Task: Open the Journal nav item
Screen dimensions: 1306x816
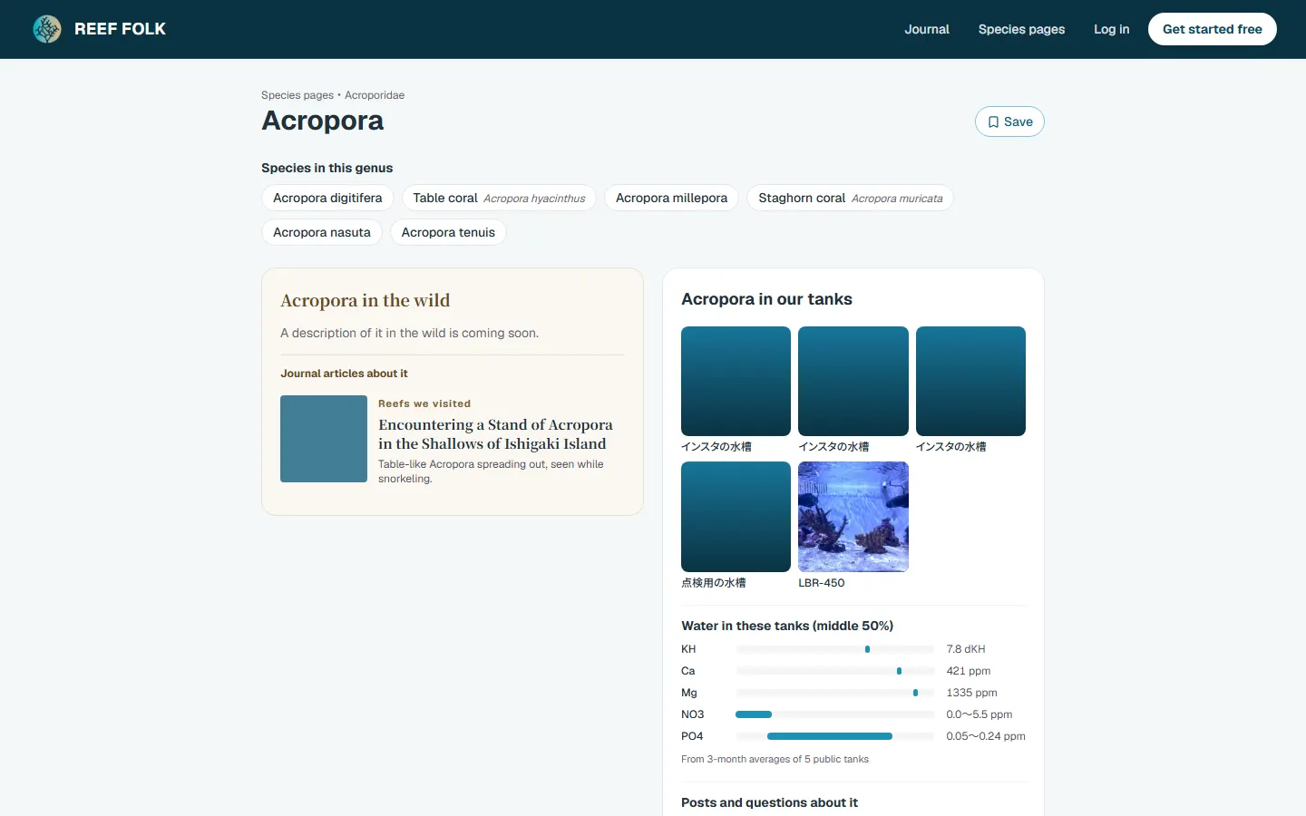Action: tap(927, 29)
